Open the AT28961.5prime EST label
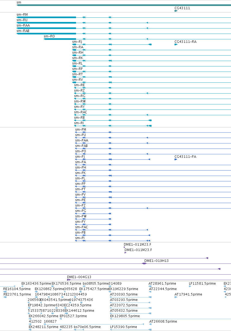The height and width of the screenshot is (331, 231). click(x=162, y=284)
